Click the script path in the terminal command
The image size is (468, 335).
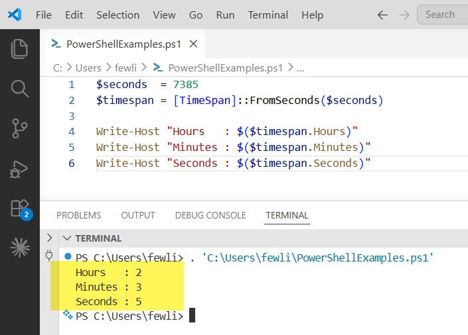click(318, 258)
